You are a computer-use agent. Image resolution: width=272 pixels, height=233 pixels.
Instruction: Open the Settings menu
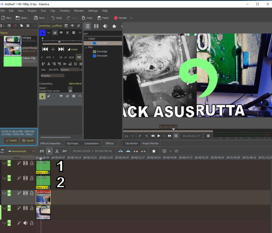click(93, 11)
